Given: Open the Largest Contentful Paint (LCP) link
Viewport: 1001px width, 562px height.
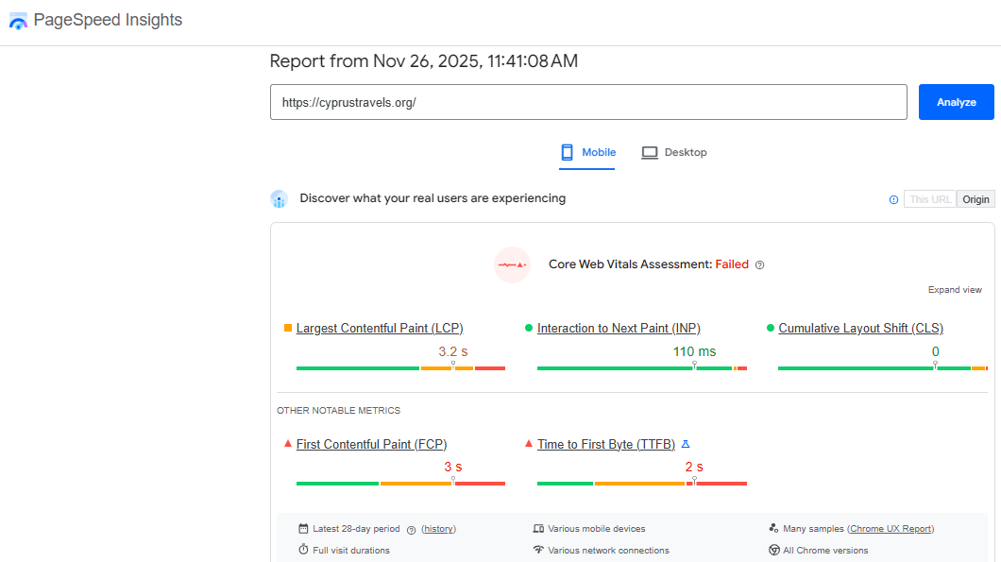Looking at the screenshot, I should pyautogui.click(x=380, y=329).
